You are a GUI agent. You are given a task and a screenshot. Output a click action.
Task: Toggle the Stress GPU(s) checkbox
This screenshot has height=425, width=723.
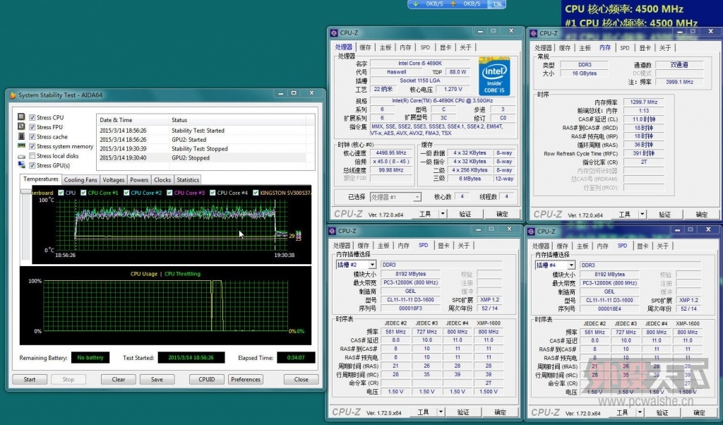32,165
